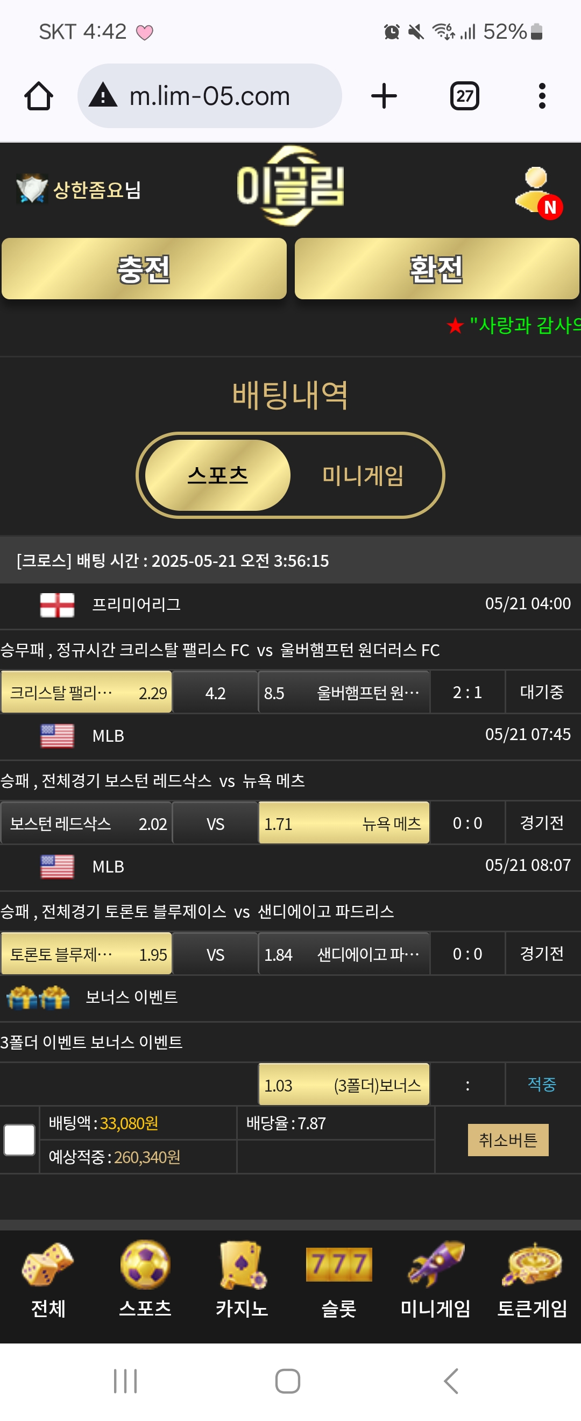Tap the m.lim-05.com address bar

209,96
